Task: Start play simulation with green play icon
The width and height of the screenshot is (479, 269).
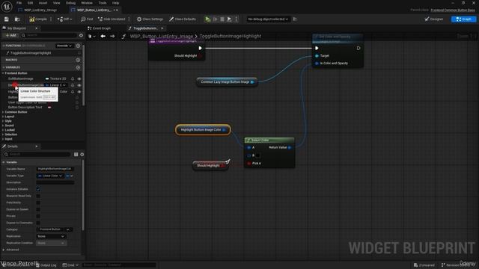Action: click(207, 19)
